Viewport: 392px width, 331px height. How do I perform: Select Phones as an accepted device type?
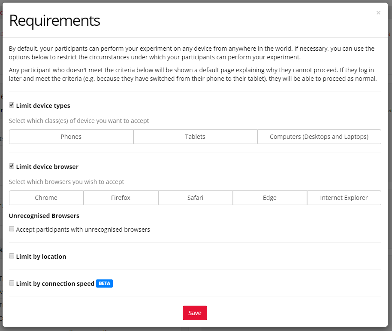[x=71, y=136]
